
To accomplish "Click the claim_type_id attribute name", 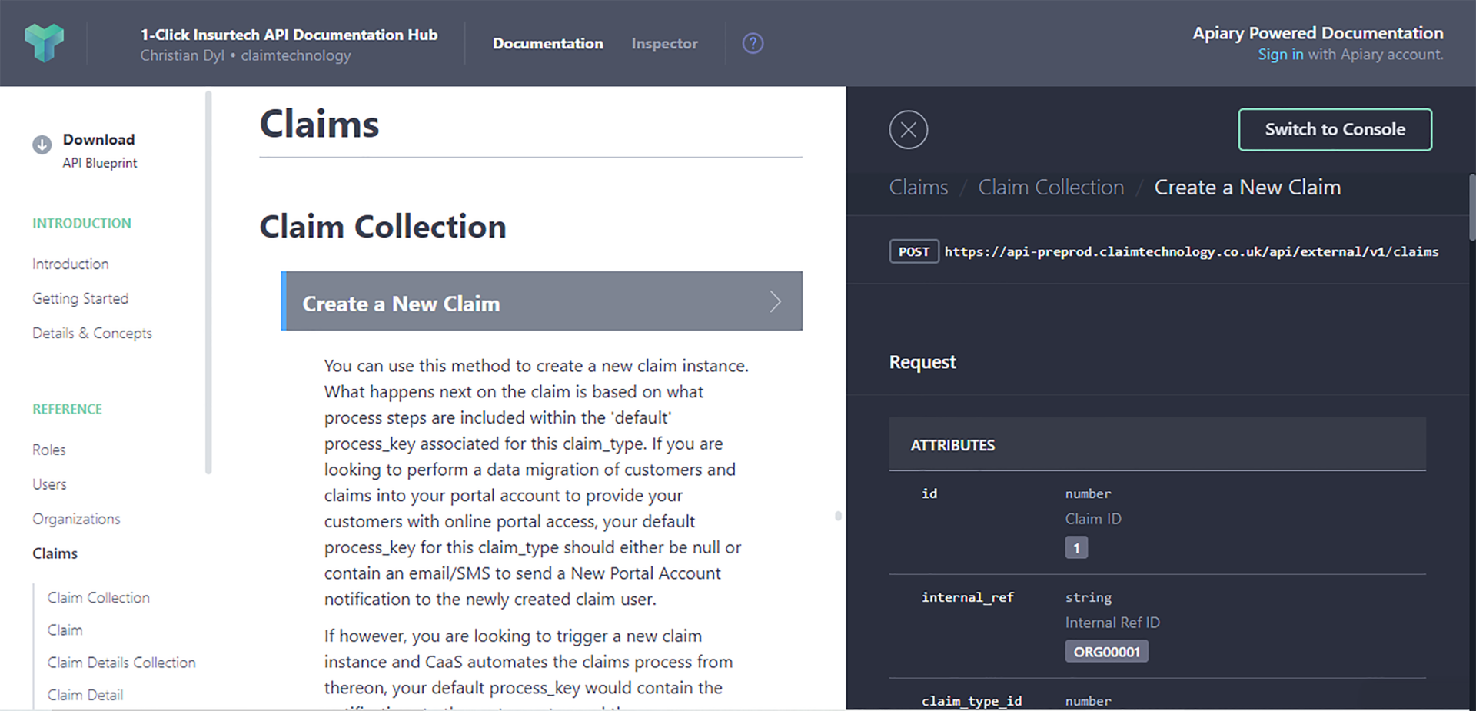I will tap(972, 701).
